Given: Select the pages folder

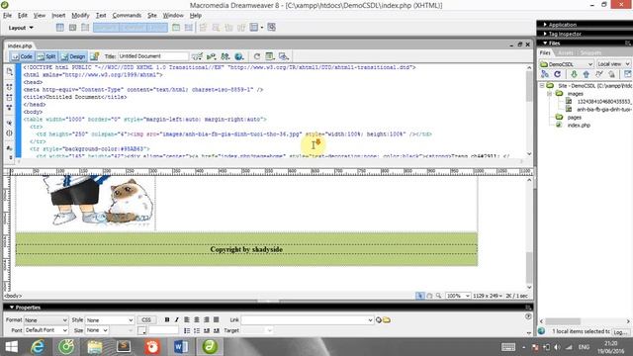Looking at the screenshot, I should click(x=575, y=118).
